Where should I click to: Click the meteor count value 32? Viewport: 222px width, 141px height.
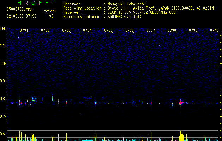click(x=51, y=16)
